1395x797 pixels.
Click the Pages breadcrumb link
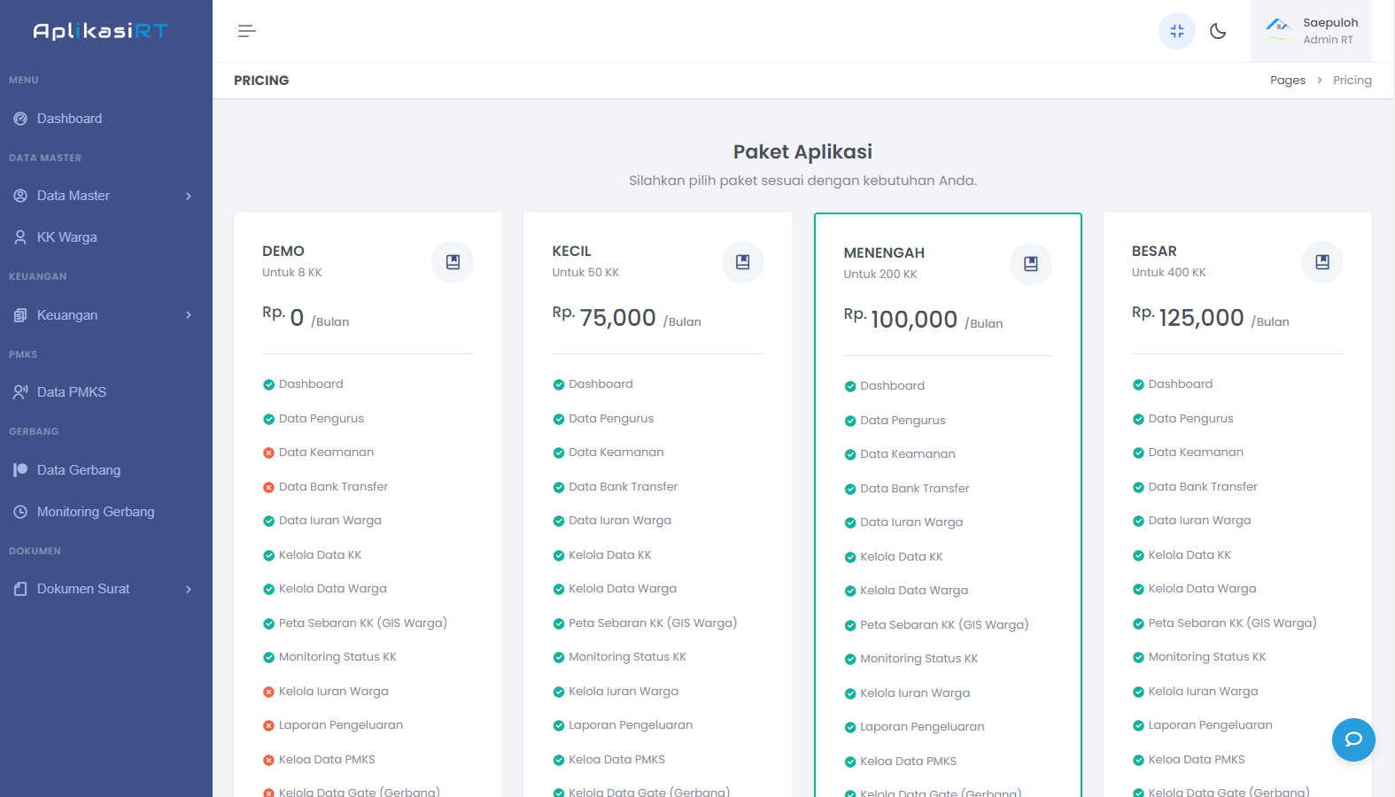1287,81
